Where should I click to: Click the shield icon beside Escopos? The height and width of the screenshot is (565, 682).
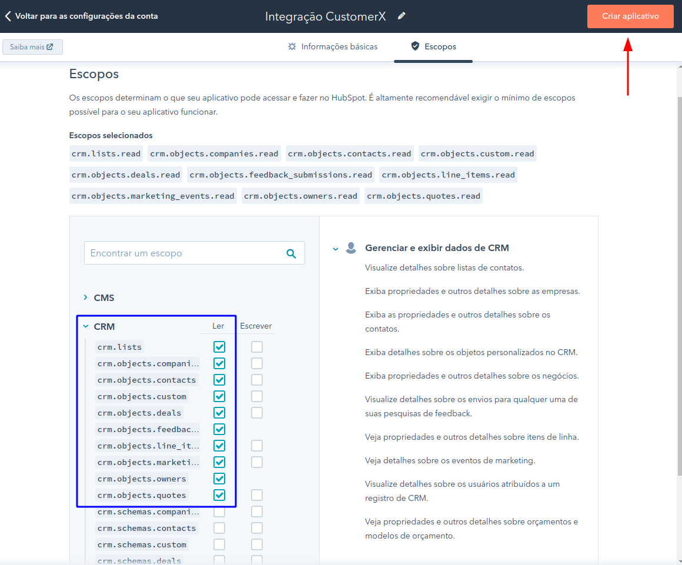tap(415, 46)
